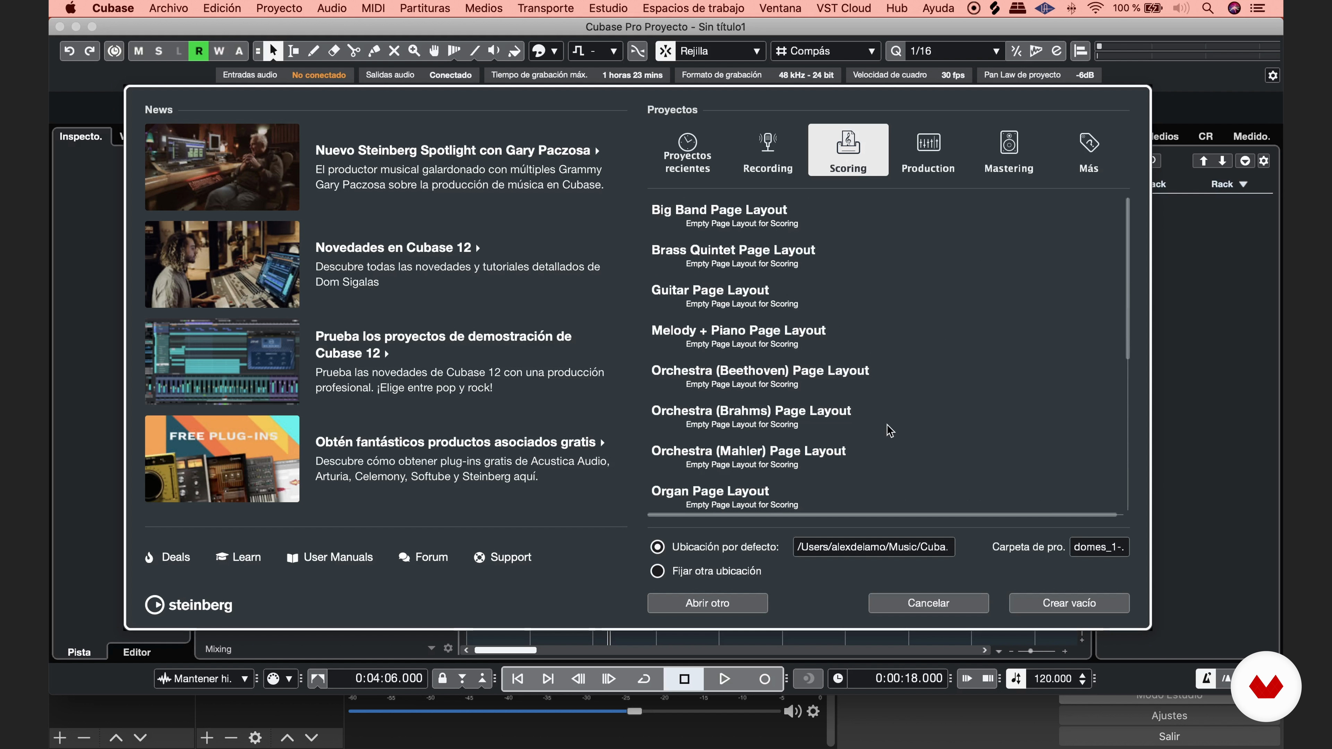This screenshot has height=749, width=1332.
Task: Toggle Mute (M) state button
Action: [139, 51]
